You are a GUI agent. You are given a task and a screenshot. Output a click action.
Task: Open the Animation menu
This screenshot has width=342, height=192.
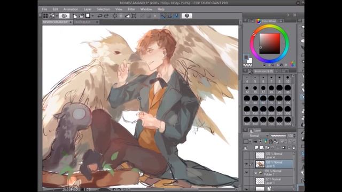pos(71,9)
